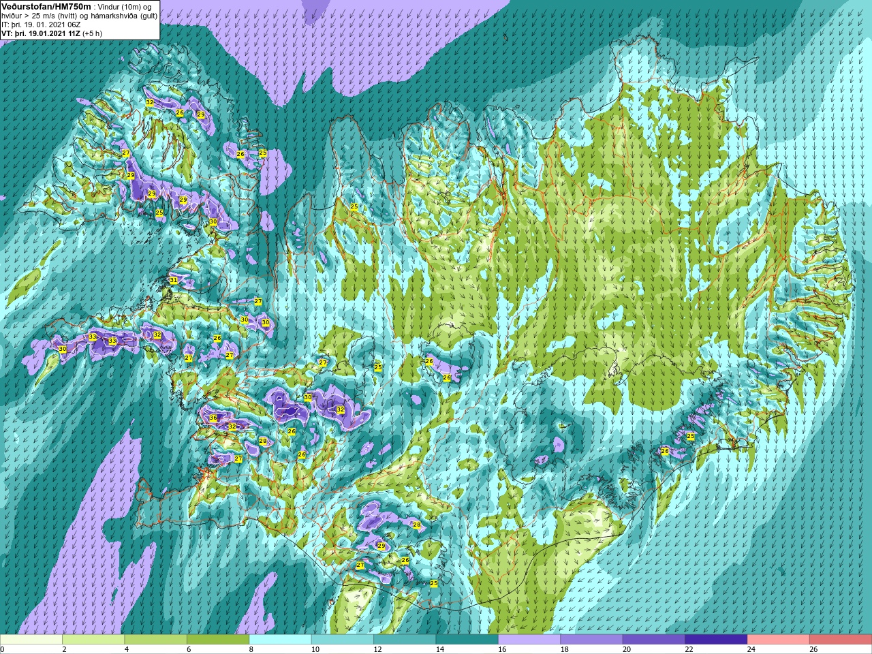Click the medium purple 18–20 m/s swatch
Screen dimensions: 872x654
591,640
